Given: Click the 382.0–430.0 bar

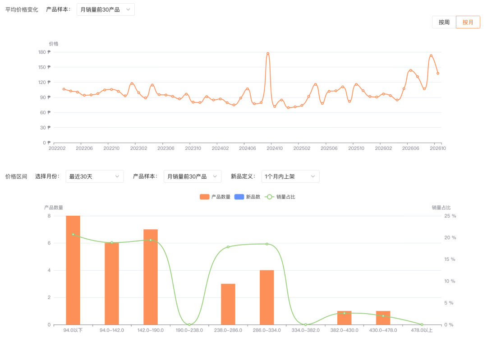Looking at the screenshot, I should point(345,318).
